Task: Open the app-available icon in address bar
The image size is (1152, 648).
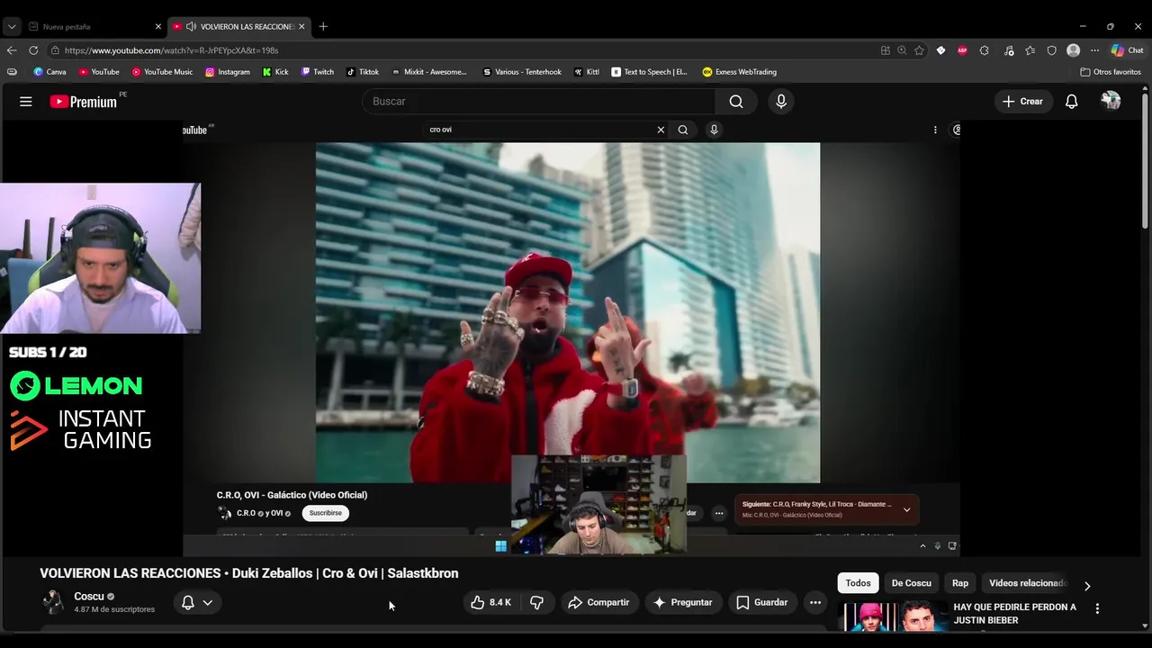Action: pyautogui.click(x=886, y=50)
